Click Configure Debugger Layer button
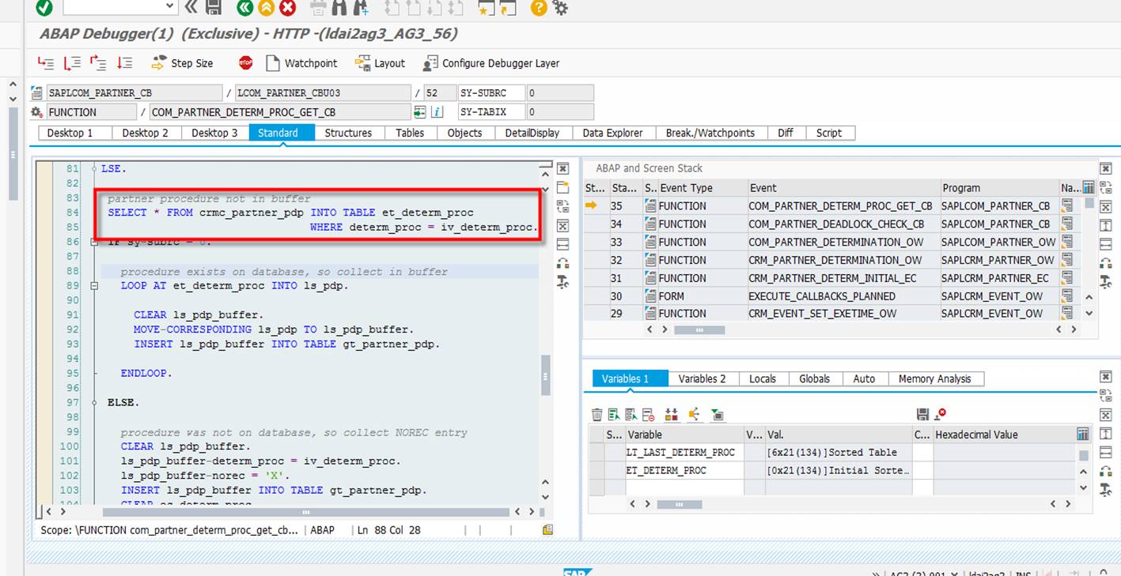Screen dimensions: 1121x576 click(x=491, y=63)
